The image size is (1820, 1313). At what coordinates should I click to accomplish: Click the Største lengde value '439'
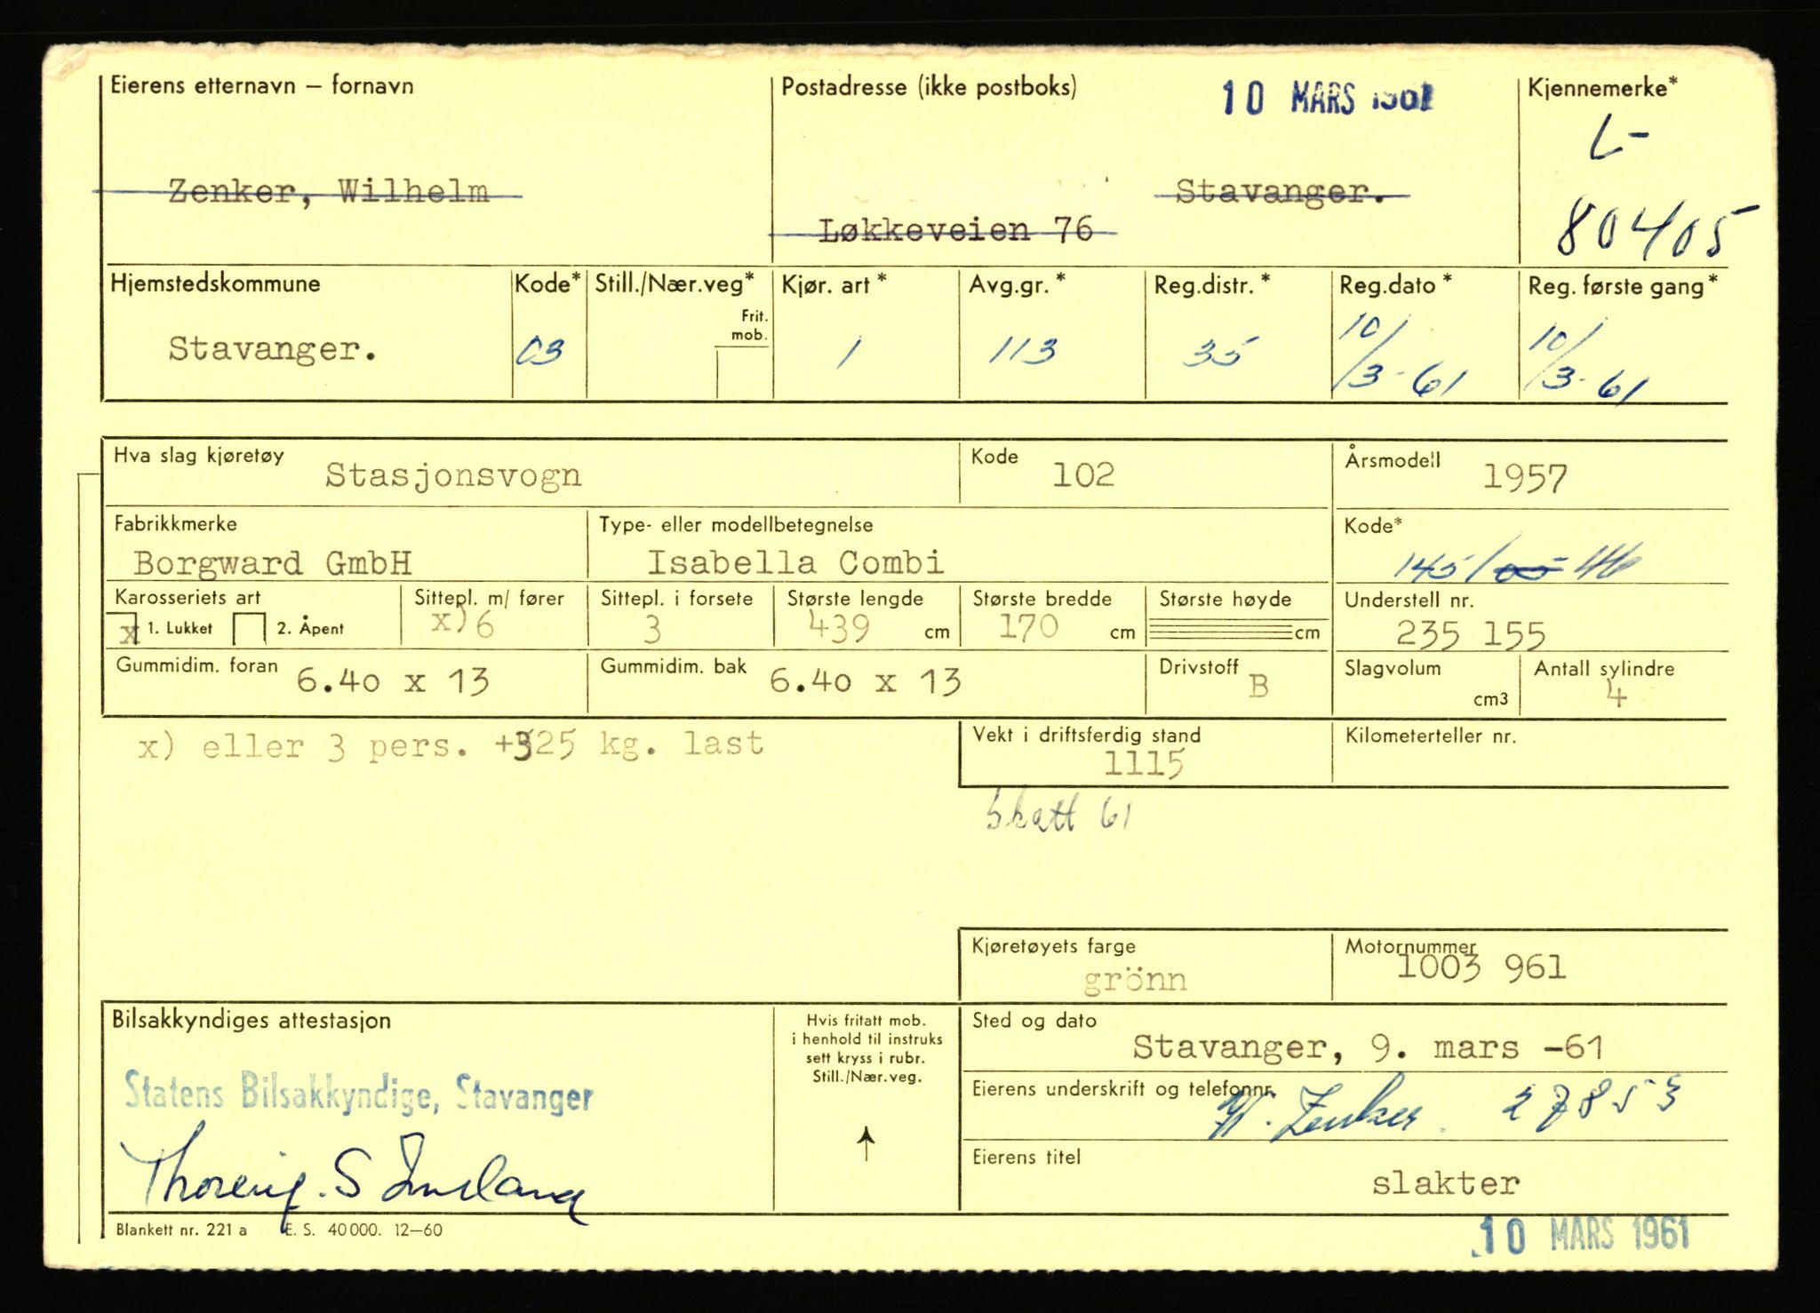(839, 629)
